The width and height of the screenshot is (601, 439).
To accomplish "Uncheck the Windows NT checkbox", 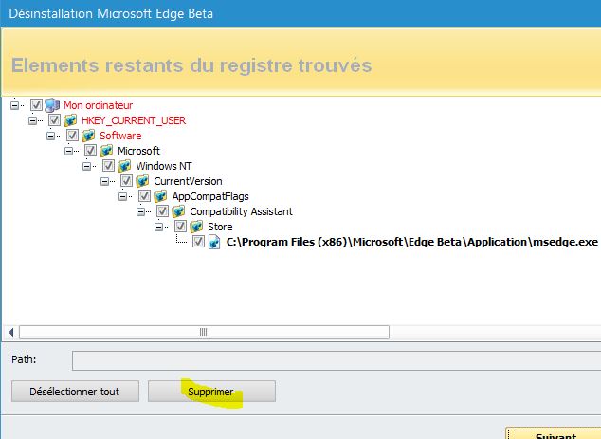I will click(x=108, y=166).
